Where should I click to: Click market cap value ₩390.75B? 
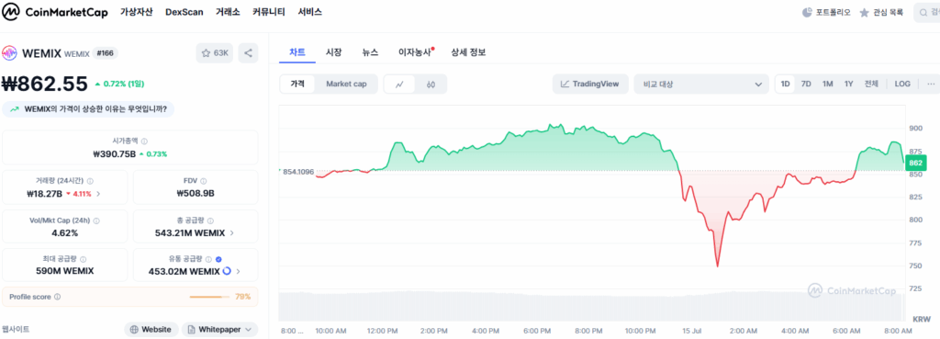114,153
